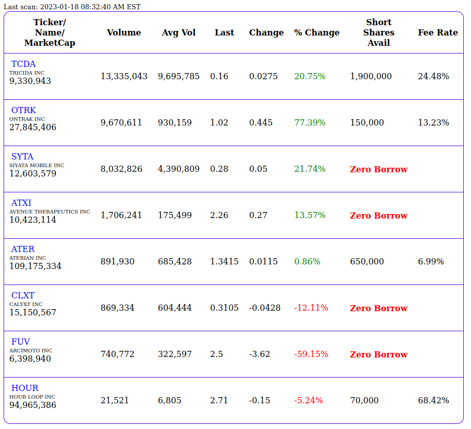The image size is (471, 429).
Task: Click OTRK market cap 27,845,406
Action: pyautogui.click(x=33, y=128)
